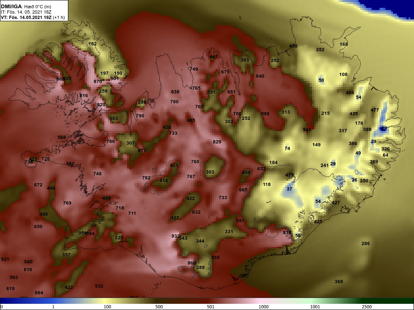This screenshot has width=414, height=310.
Task: Click the map value 477
Action: click(375, 110)
